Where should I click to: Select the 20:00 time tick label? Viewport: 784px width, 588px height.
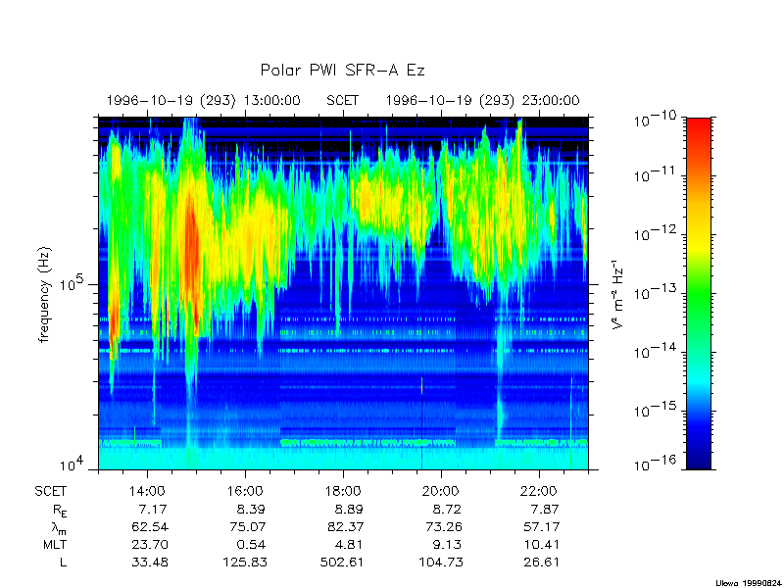[x=440, y=490]
